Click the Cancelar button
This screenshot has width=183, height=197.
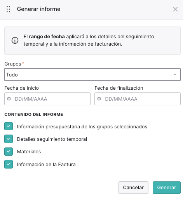[x=133, y=188]
